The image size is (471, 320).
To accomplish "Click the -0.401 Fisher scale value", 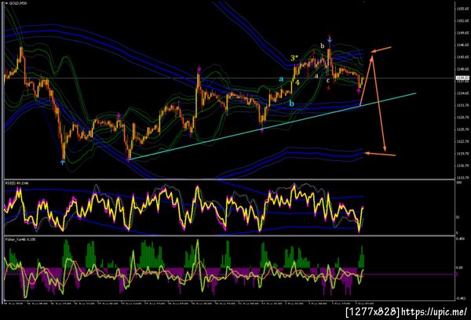I will click(x=461, y=298).
